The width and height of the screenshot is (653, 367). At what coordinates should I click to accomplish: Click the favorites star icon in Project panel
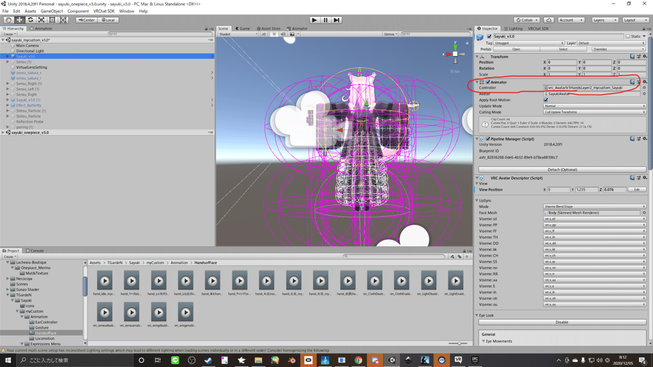[x=467, y=257]
